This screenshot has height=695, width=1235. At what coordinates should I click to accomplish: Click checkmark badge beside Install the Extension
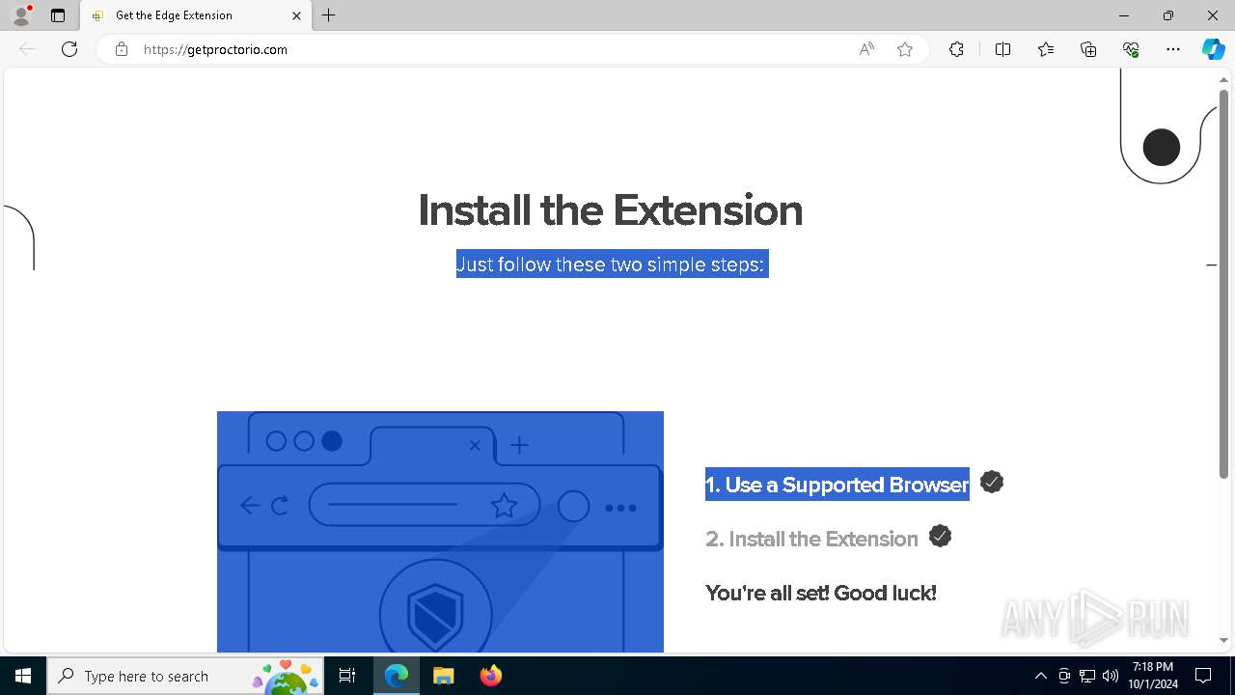click(x=941, y=536)
